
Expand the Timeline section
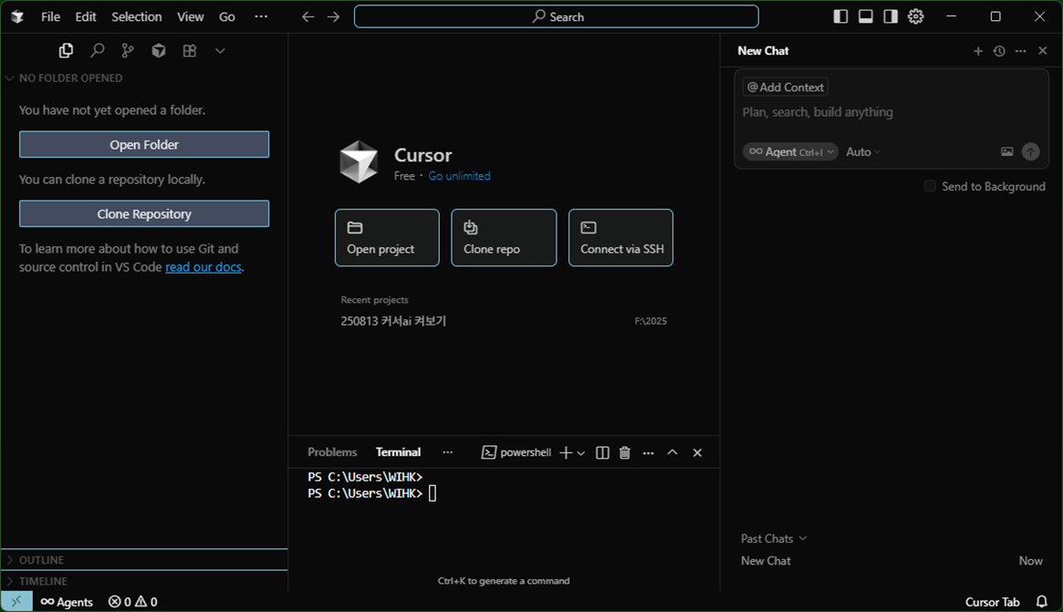[x=144, y=581]
